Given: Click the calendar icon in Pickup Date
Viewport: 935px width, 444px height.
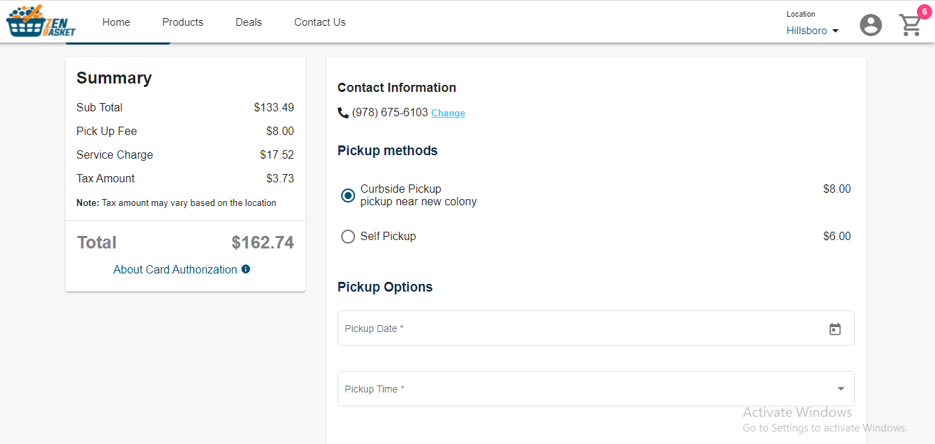Looking at the screenshot, I should coord(835,329).
